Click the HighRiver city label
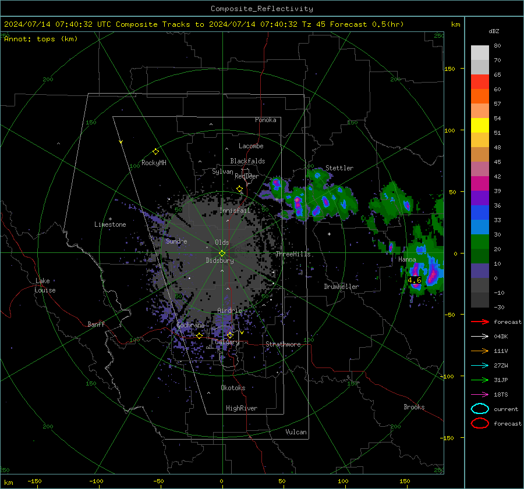 tap(242, 408)
